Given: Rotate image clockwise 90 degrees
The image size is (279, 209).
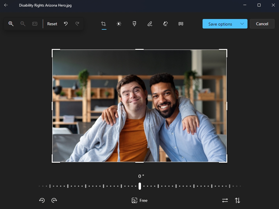Looking at the screenshot, I should point(54,200).
